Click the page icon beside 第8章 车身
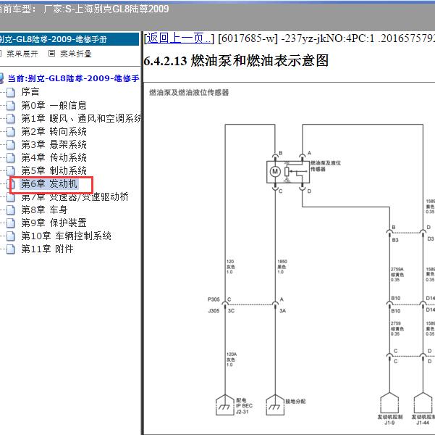 pyautogui.click(x=11, y=210)
